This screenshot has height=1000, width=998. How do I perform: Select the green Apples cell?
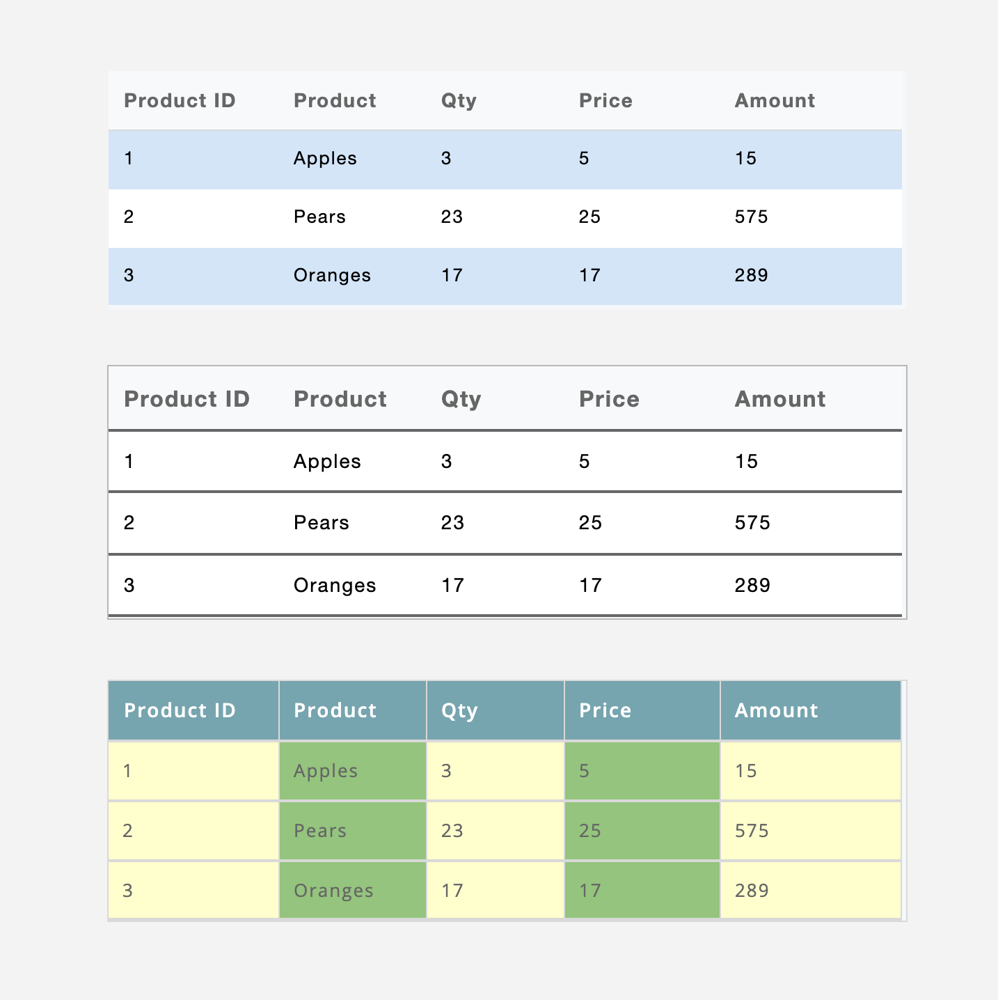tap(353, 771)
